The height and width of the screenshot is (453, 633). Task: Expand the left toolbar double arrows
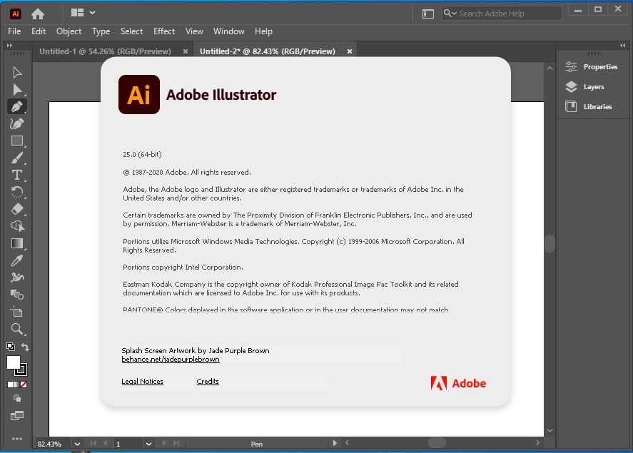pos(10,45)
